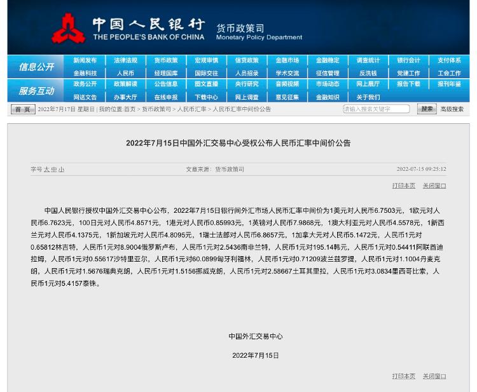Open the 网上调查 menu item

247,97
